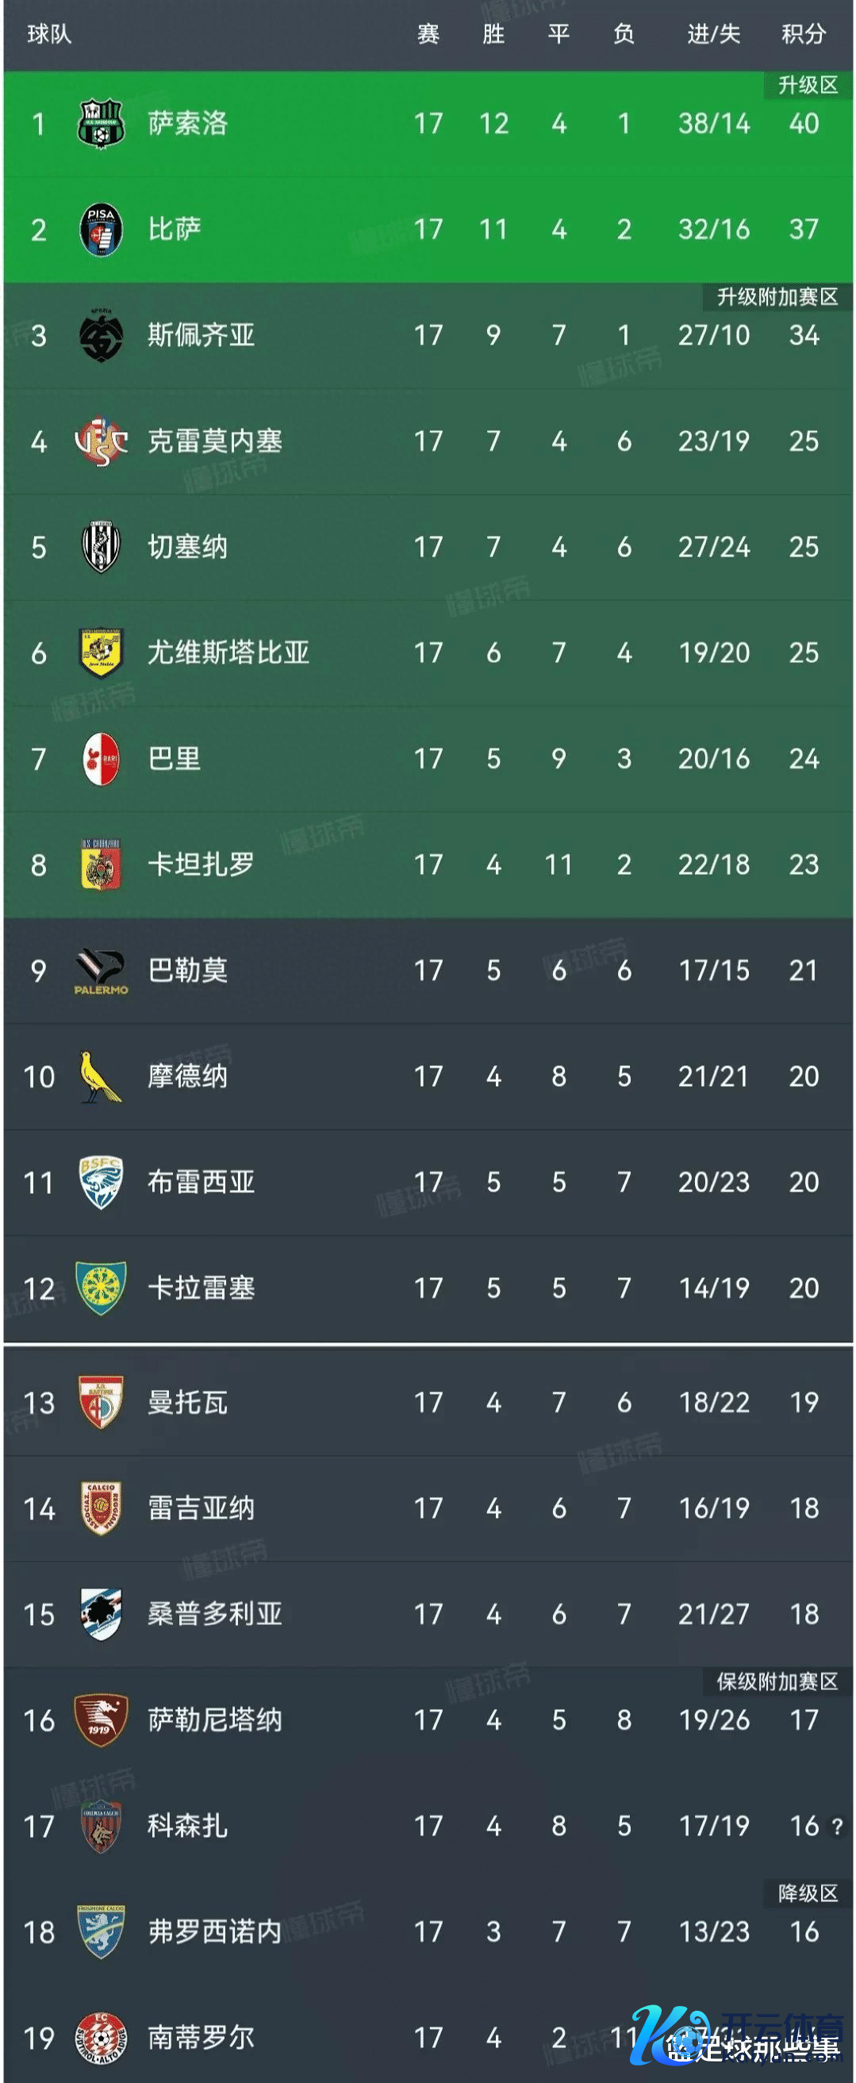This screenshot has width=856, height=2083.
Task: Click the 胜 wins column header
Action: pyautogui.click(x=493, y=34)
